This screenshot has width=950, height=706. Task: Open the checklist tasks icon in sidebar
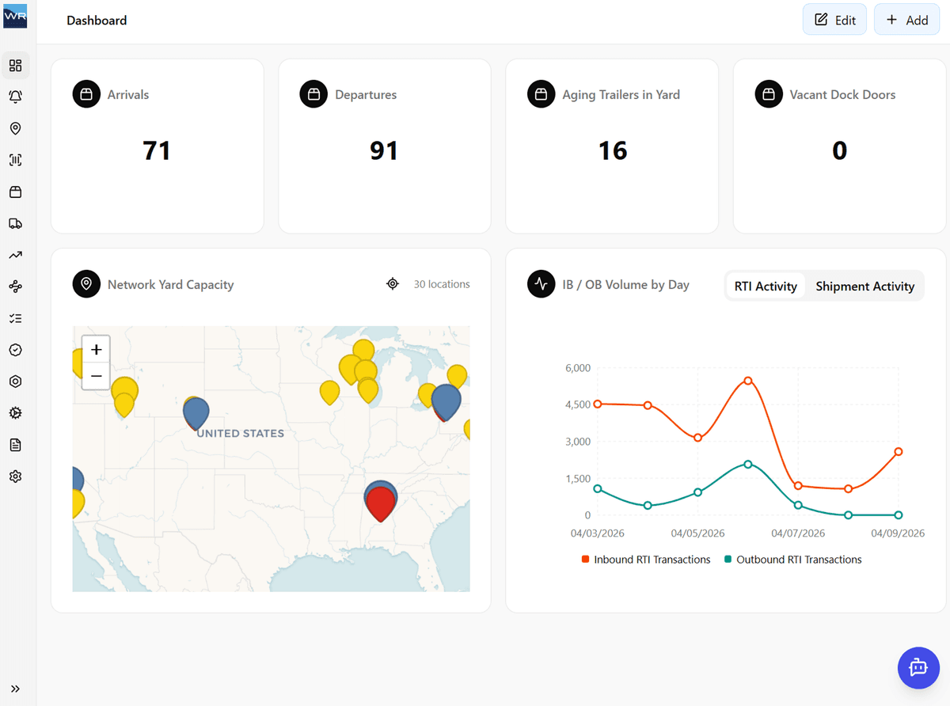(15, 317)
